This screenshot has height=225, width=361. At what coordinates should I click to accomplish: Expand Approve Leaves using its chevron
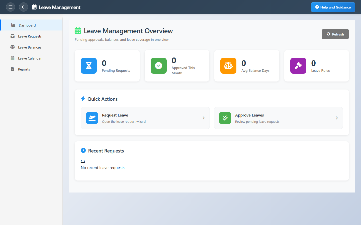coord(337,118)
